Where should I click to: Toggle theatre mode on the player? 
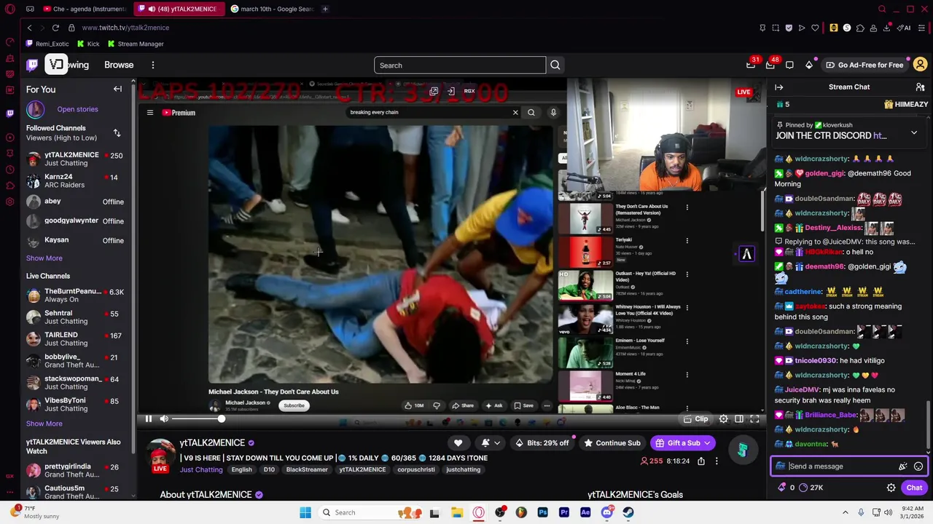point(739,419)
